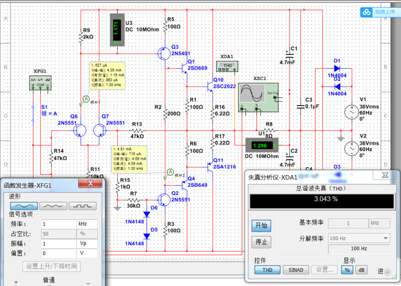The height and width of the screenshot is (286, 401).
Task: Select THD mode in distortion analyzer
Action: [267, 270]
